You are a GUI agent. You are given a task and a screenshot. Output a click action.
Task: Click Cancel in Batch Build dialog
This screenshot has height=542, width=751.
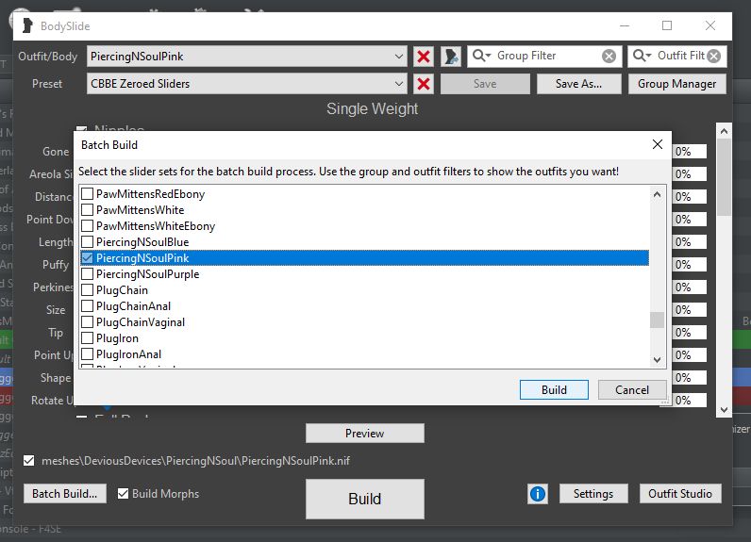[632, 390]
